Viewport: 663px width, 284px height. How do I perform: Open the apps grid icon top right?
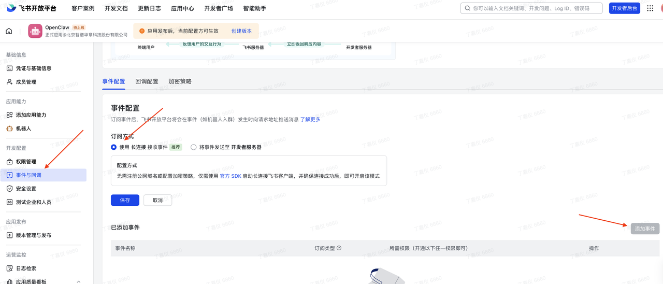tap(650, 8)
